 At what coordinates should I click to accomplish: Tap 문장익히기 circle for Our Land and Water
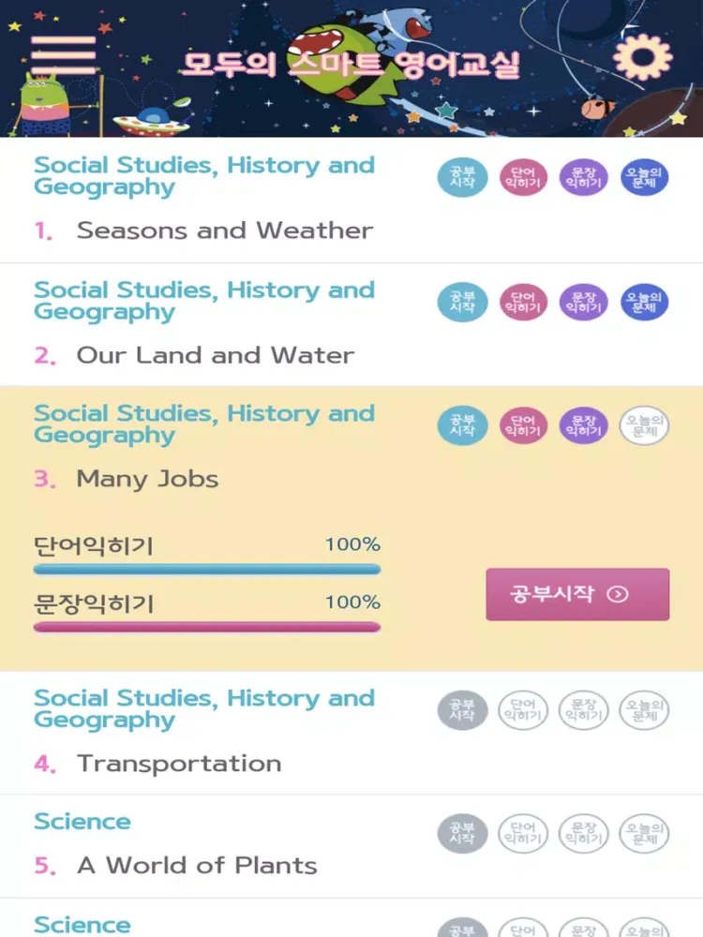(x=583, y=302)
